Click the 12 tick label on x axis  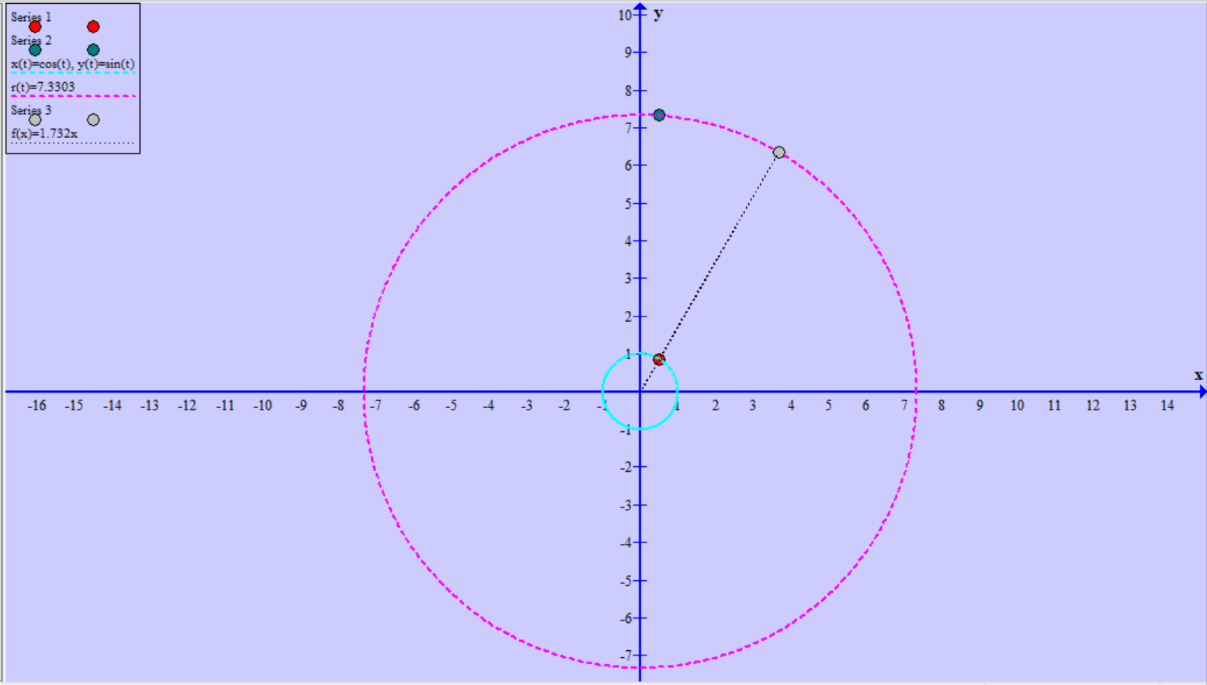tap(1092, 406)
